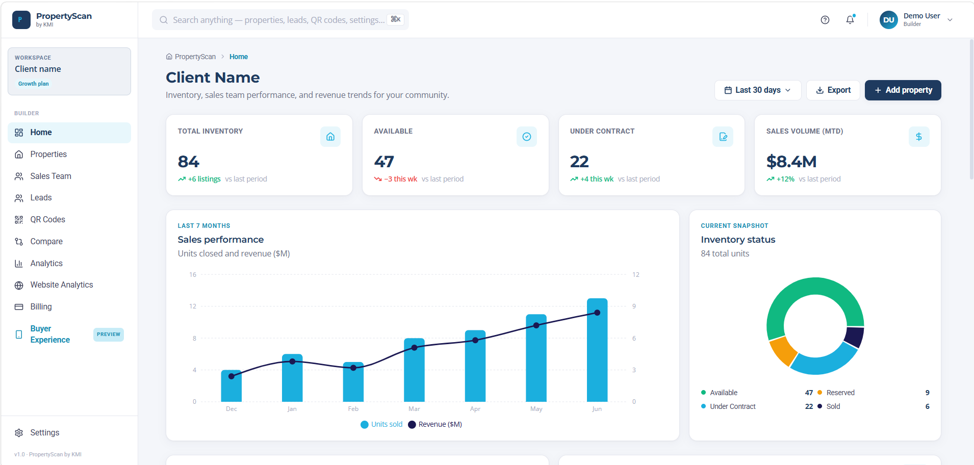Expand the Demo User account chevron
974x465 pixels.
[950, 20]
